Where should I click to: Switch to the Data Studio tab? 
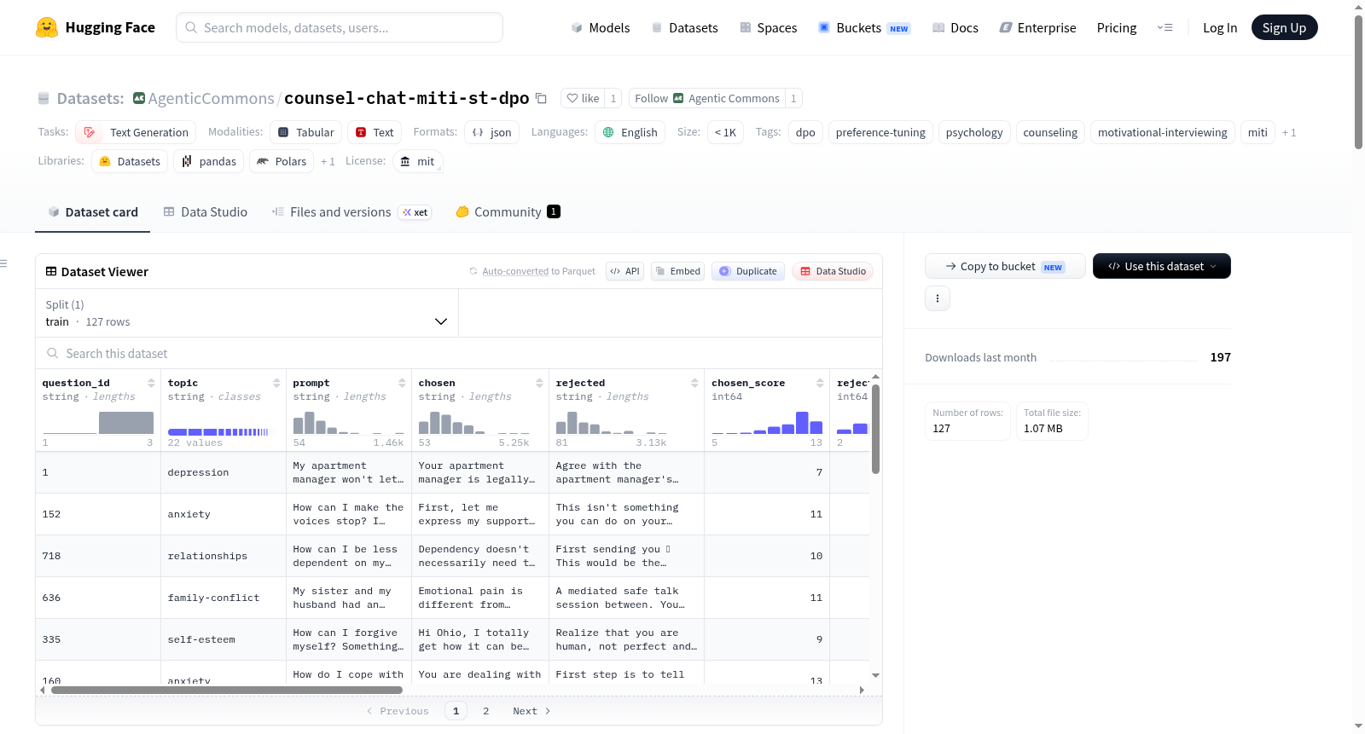point(205,211)
